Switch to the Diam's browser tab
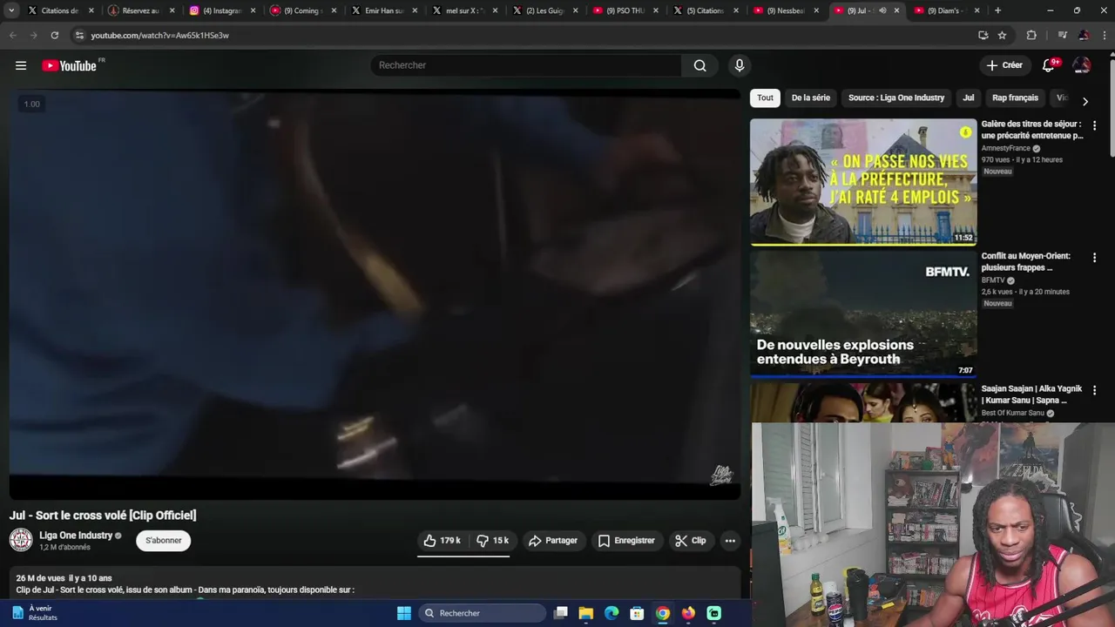 [x=945, y=10]
